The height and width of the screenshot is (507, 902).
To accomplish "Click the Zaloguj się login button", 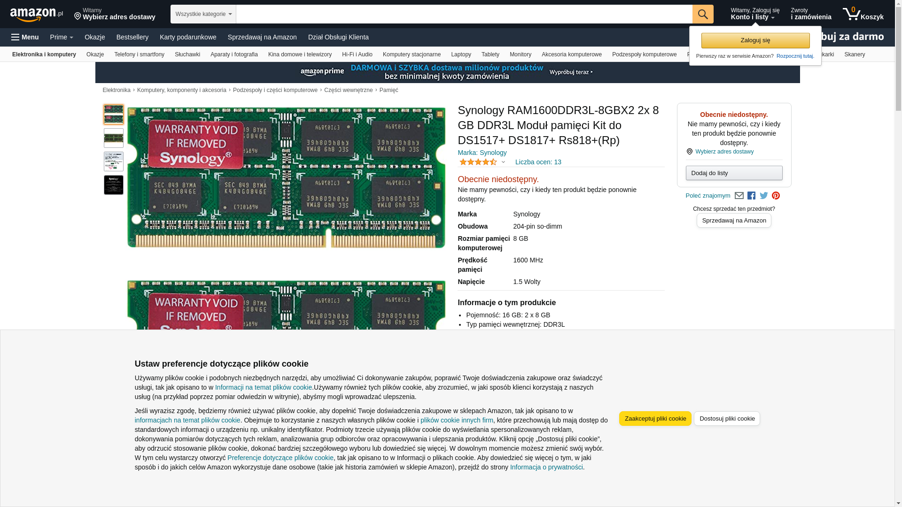I will tap(755, 40).
